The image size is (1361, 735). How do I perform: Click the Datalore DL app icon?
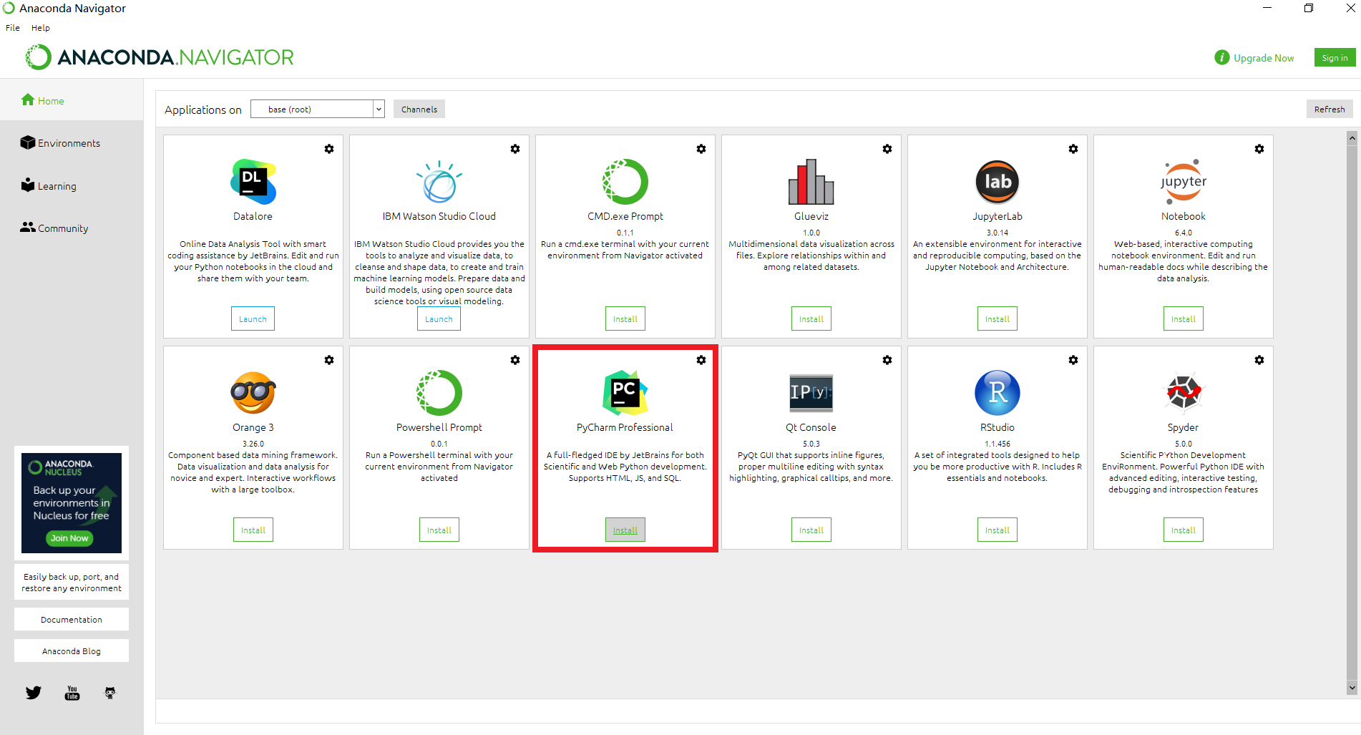(253, 182)
